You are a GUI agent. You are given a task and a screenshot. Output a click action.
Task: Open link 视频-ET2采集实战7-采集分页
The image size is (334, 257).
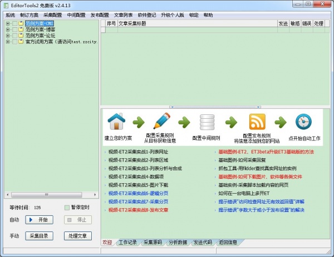pyautogui.click(x=138, y=201)
